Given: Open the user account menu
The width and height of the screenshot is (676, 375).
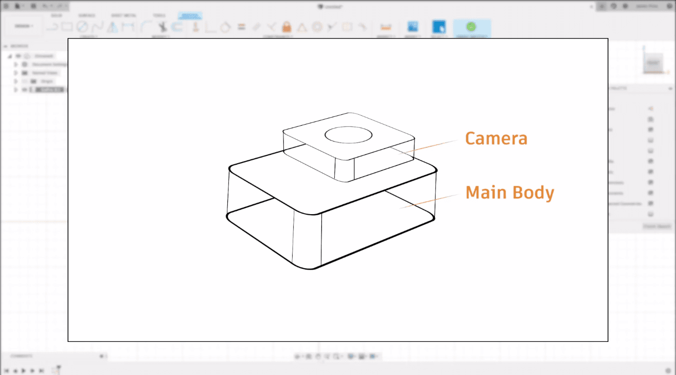Looking at the screenshot, I should 648,6.
